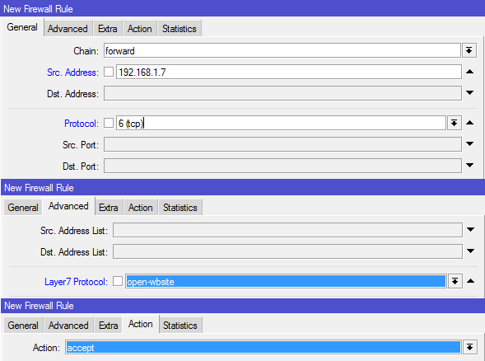The width and height of the screenshot is (485, 361).
Task: Open Statistics tab in middle window
Action: [180, 208]
